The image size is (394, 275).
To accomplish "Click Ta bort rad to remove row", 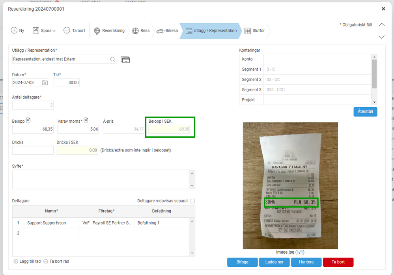I will [x=56, y=262].
